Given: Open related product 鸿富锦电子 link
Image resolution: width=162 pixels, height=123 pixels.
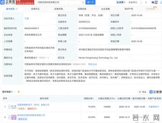Looking at the screenshot, I should [x=154, y=107].
